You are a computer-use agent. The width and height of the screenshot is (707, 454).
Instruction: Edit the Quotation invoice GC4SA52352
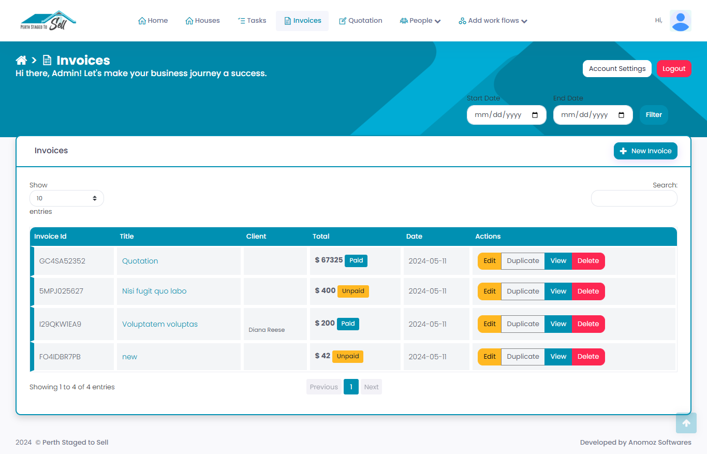pos(490,261)
